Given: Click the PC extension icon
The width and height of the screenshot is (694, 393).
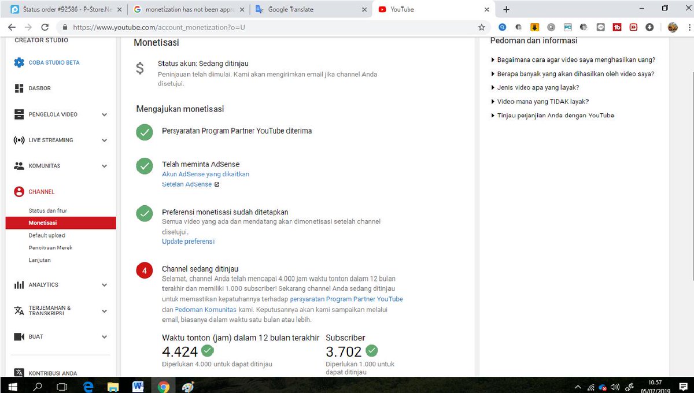Looking at the screenshot, I should 567,27.
